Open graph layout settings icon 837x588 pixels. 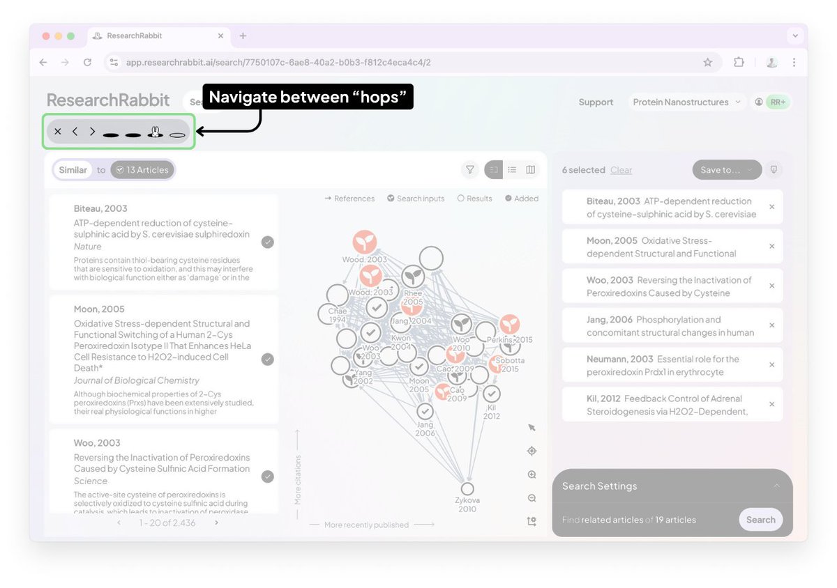tap(531, 521)
